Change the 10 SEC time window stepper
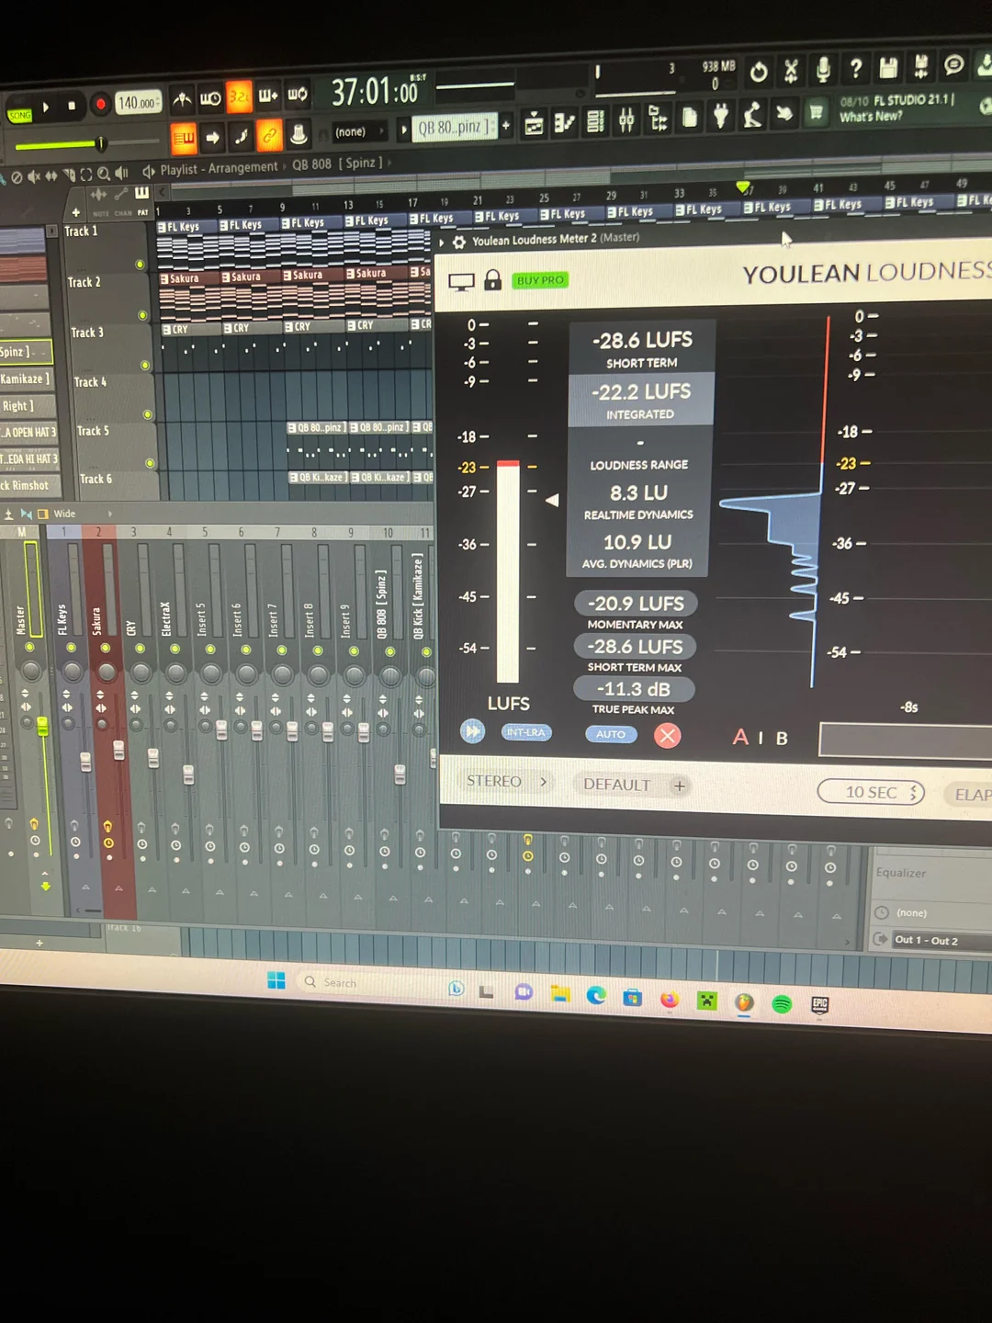The height and width of the screenshot is (1323, 992). (913, 793)
